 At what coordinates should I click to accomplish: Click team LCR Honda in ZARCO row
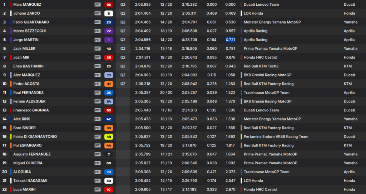253,13
